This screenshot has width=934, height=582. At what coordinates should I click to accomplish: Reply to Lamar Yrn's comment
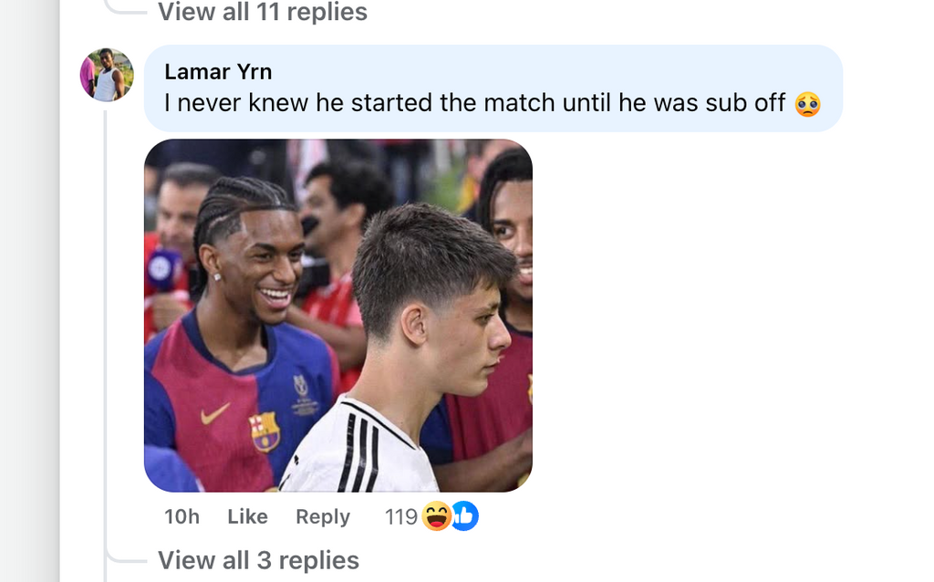coord(323,516)
